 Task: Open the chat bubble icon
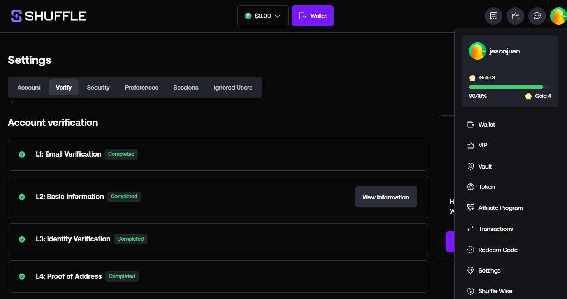coord(537,16)
